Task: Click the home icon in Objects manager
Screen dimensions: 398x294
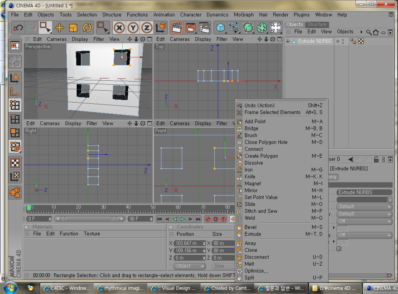Action: click(x=376, y=32)
